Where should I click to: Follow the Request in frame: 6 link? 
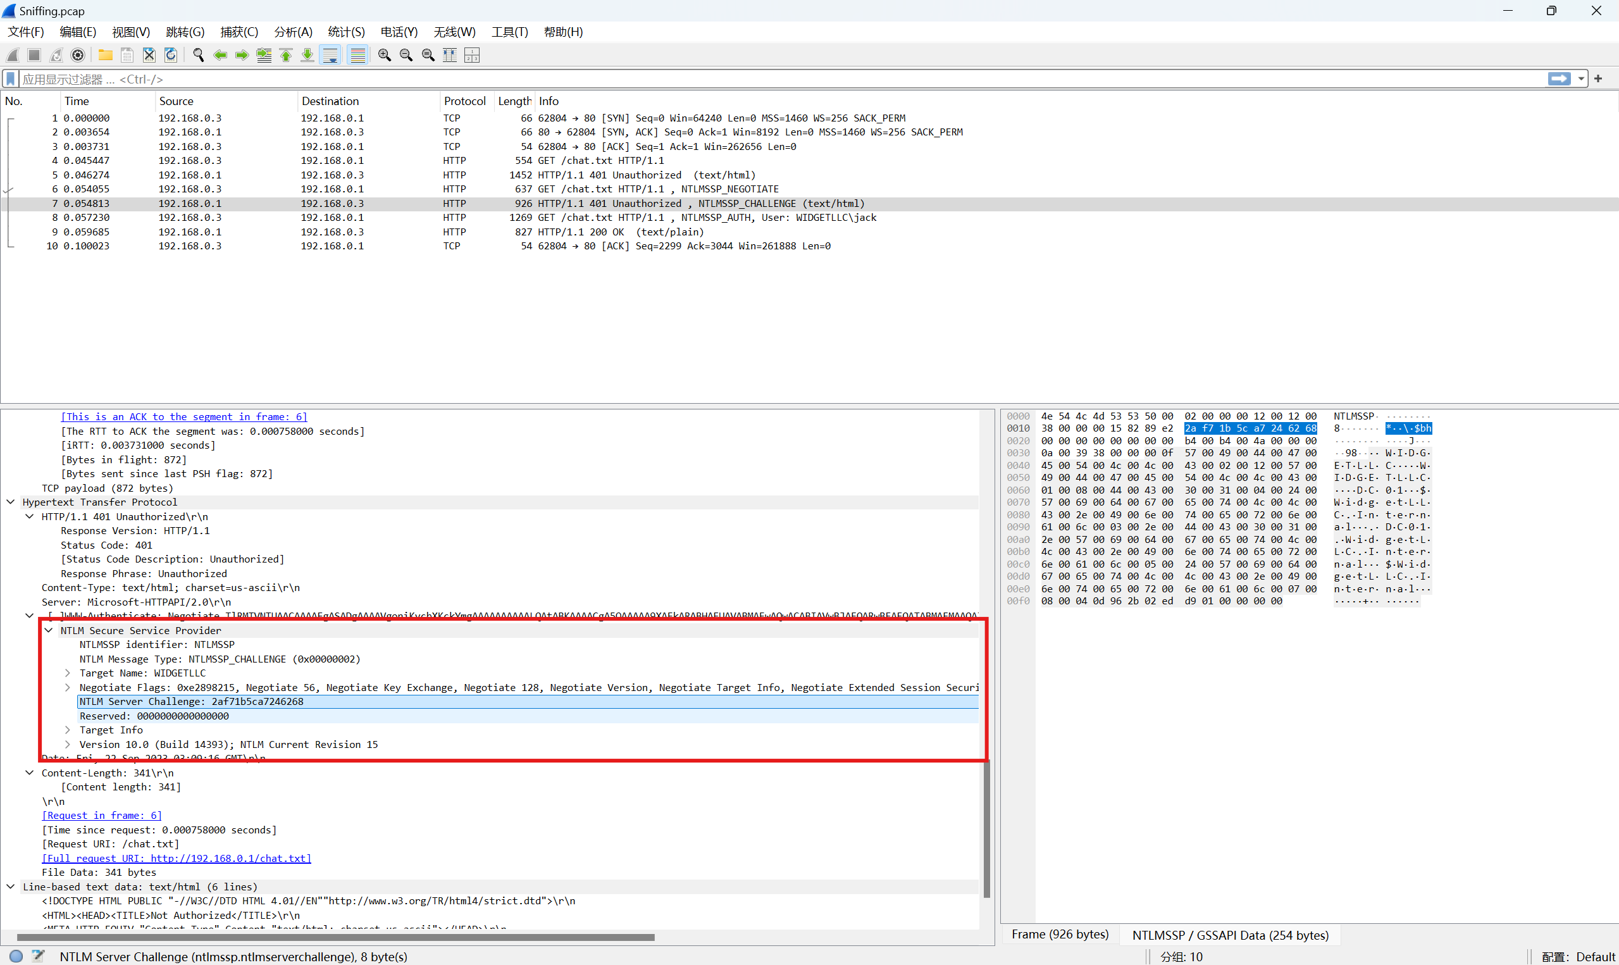tap(102, 816)
